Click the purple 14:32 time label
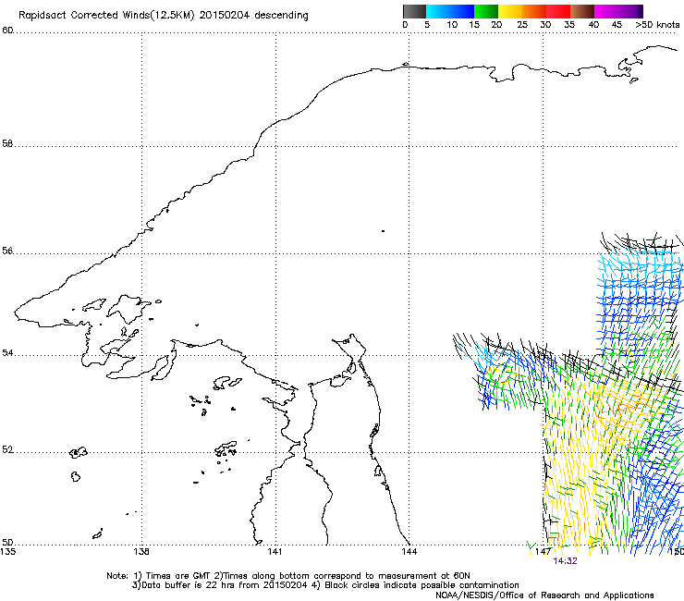The image size is (684, 601). 565,561
